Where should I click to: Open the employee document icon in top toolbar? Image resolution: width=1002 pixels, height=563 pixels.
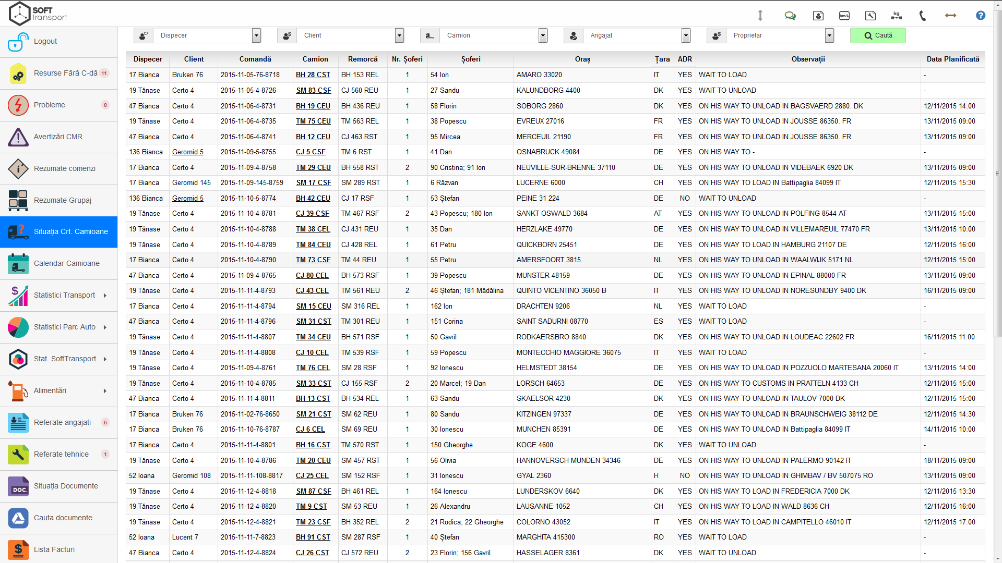pyautogui.click(x=818, y=16)
